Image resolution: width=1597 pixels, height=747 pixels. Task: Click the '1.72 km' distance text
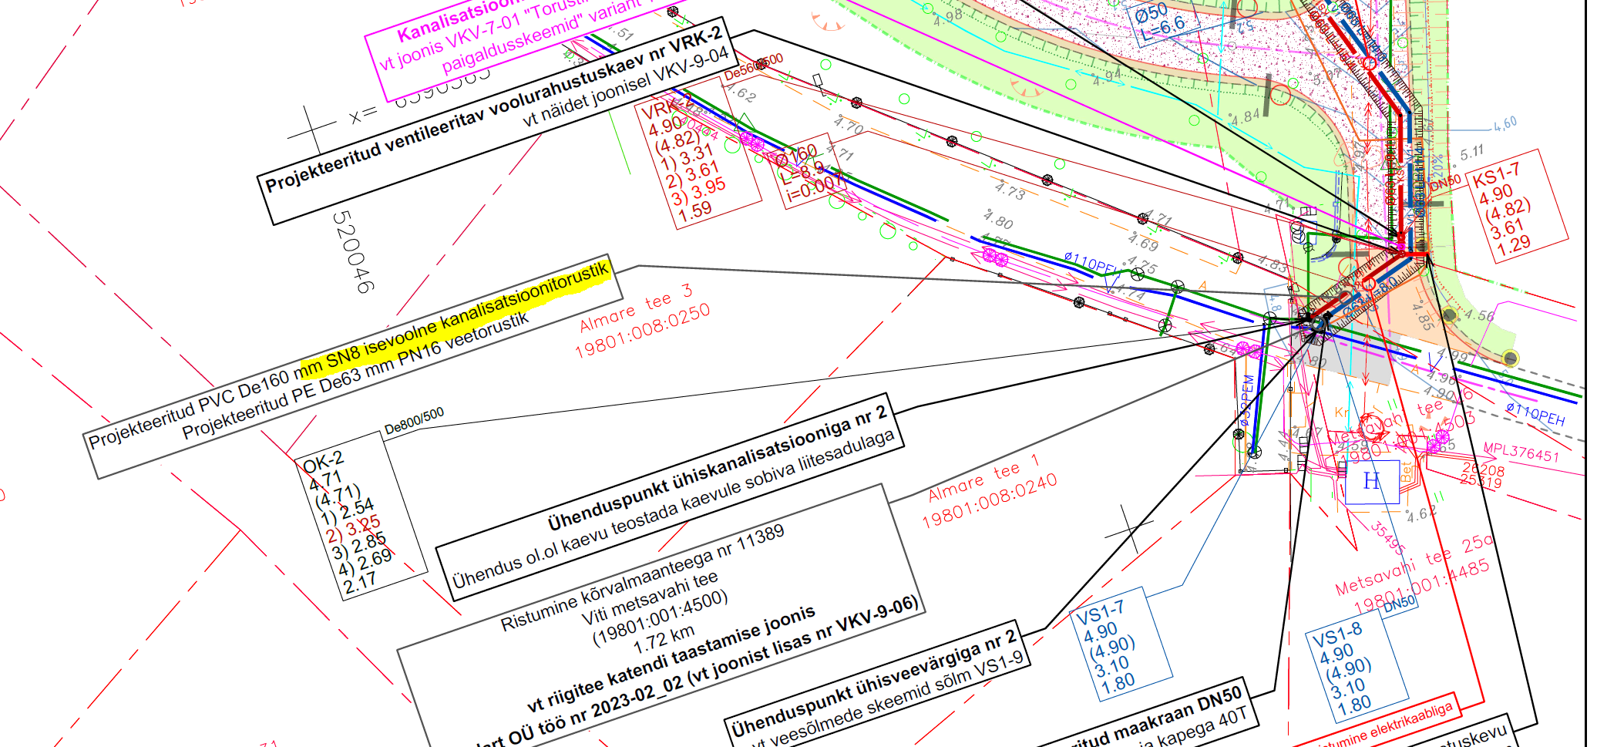[x=664, y=639]
